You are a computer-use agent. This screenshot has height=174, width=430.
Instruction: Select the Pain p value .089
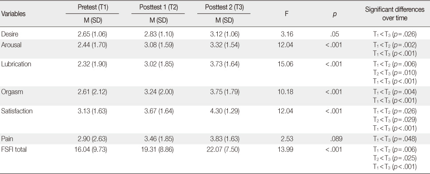336,139
